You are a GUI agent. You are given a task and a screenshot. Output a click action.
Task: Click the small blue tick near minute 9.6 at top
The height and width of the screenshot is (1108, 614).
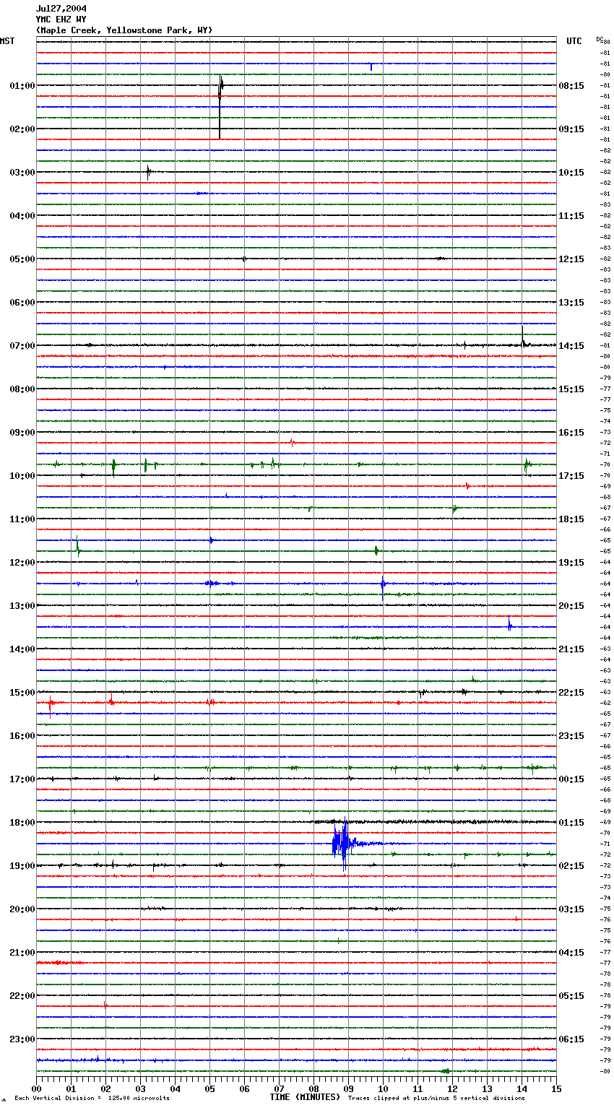tap(371, 67)
